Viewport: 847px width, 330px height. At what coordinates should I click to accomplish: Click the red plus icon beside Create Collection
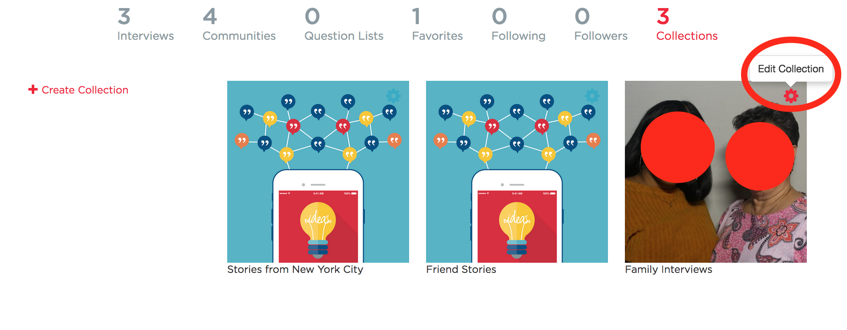click(x=33, y=90)
